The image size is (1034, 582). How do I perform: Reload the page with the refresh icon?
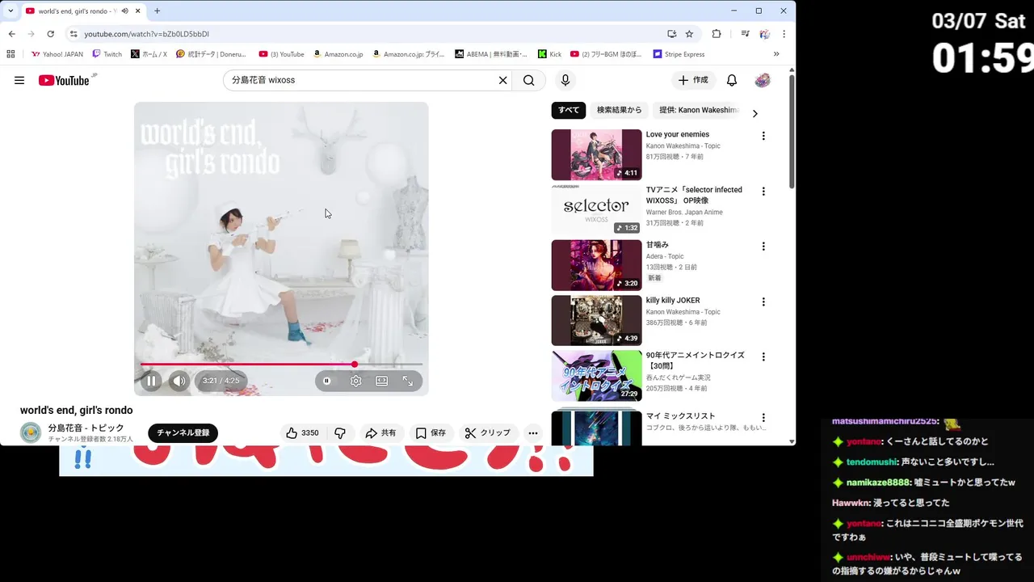(x=50, y=34)
